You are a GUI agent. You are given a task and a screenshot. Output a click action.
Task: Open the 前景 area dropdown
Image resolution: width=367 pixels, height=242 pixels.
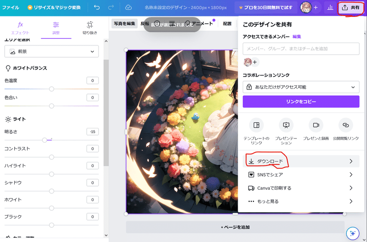51,51
